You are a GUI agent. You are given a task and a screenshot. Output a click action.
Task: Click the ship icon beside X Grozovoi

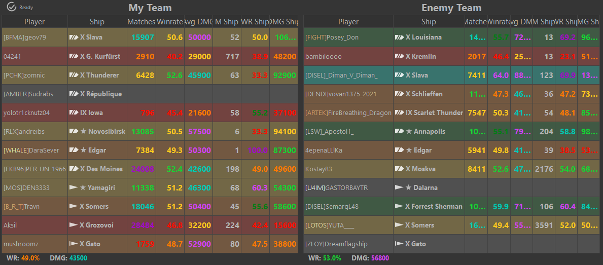click(x=74, y=225)
